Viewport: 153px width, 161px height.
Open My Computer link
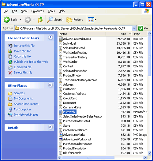pos(22,109)
